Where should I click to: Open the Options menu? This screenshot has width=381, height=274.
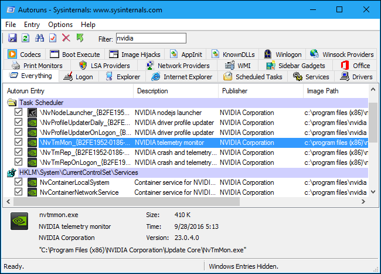(x=60, y=25)
